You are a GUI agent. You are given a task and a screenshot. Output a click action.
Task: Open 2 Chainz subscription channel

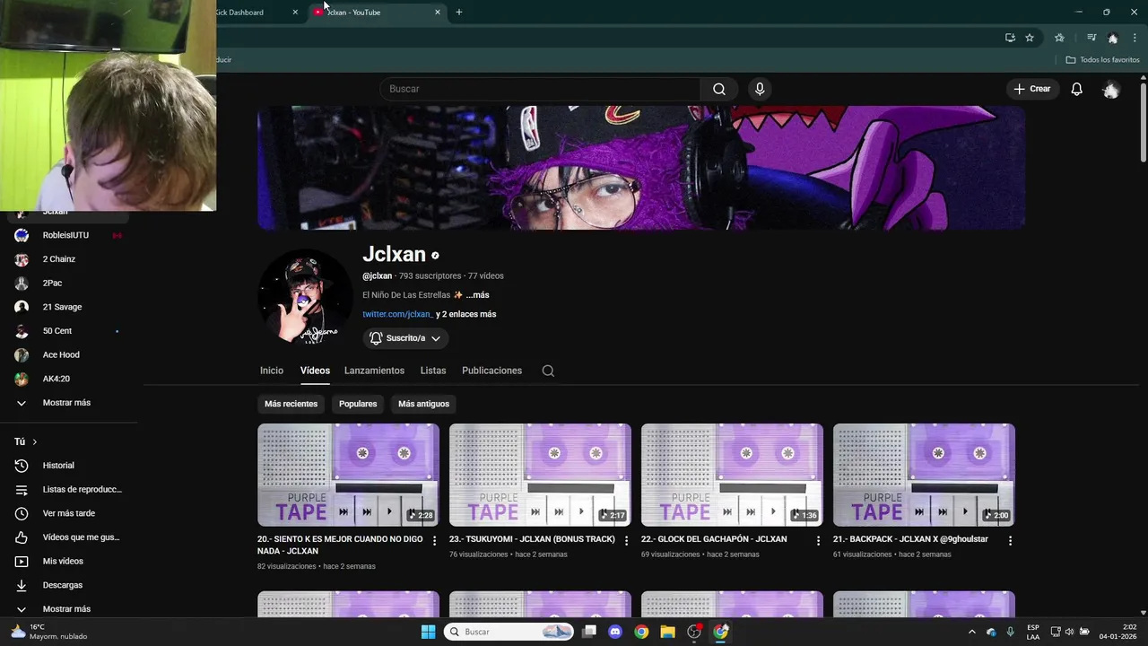(68, 259)
